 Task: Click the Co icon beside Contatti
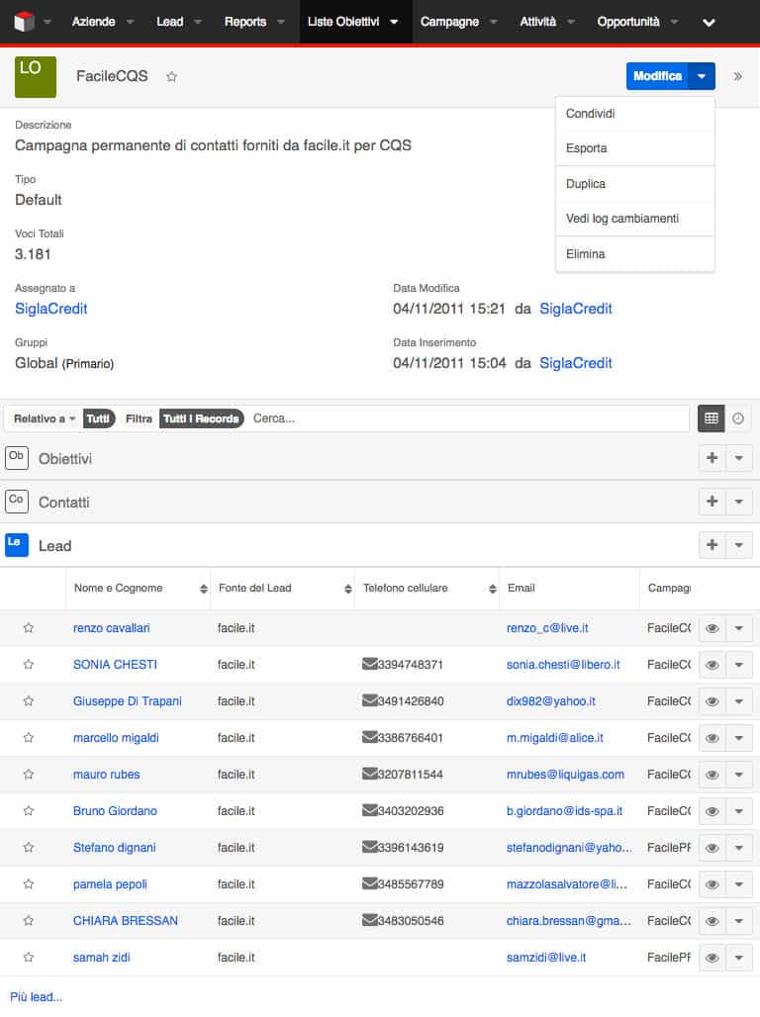click(x=17, y=502)
